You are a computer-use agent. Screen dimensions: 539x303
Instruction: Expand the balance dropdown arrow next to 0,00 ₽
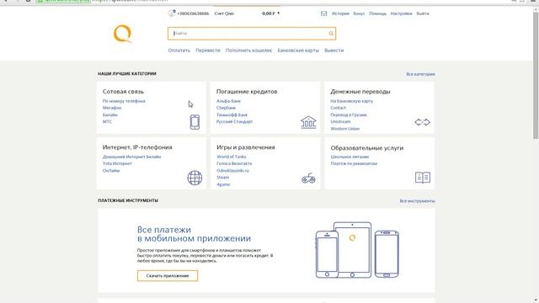(x=279, y=13)
